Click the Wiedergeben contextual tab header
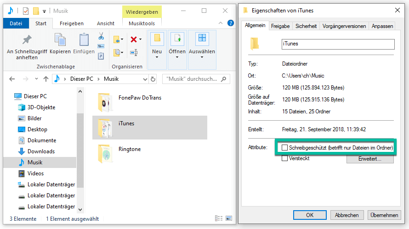 [x=142, y=12]
